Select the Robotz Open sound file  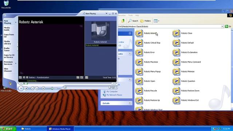[145, 81]
